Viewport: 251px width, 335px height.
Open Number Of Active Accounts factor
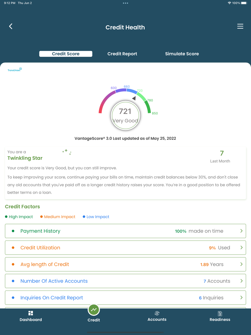(125, 281)
